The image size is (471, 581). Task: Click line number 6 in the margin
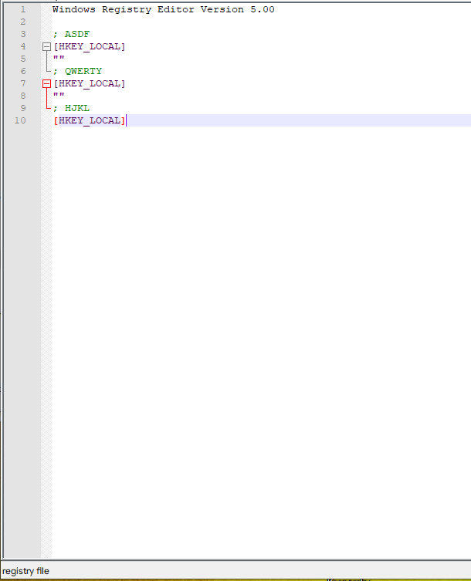[23, 71]
